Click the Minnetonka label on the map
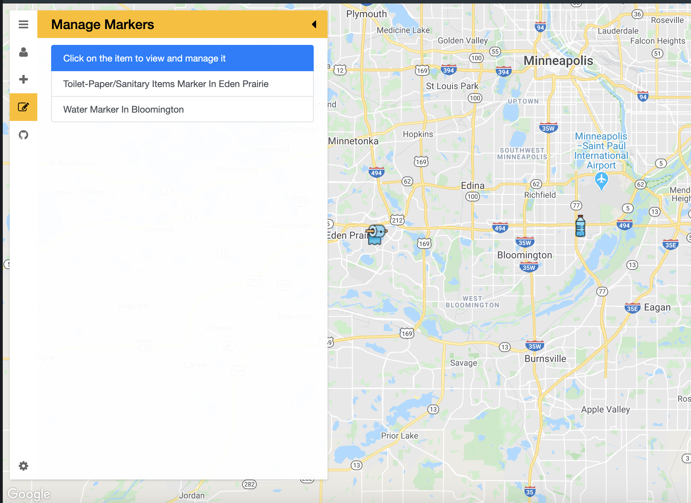The height and width of the screenshot is (503, 691). [353, 141]
